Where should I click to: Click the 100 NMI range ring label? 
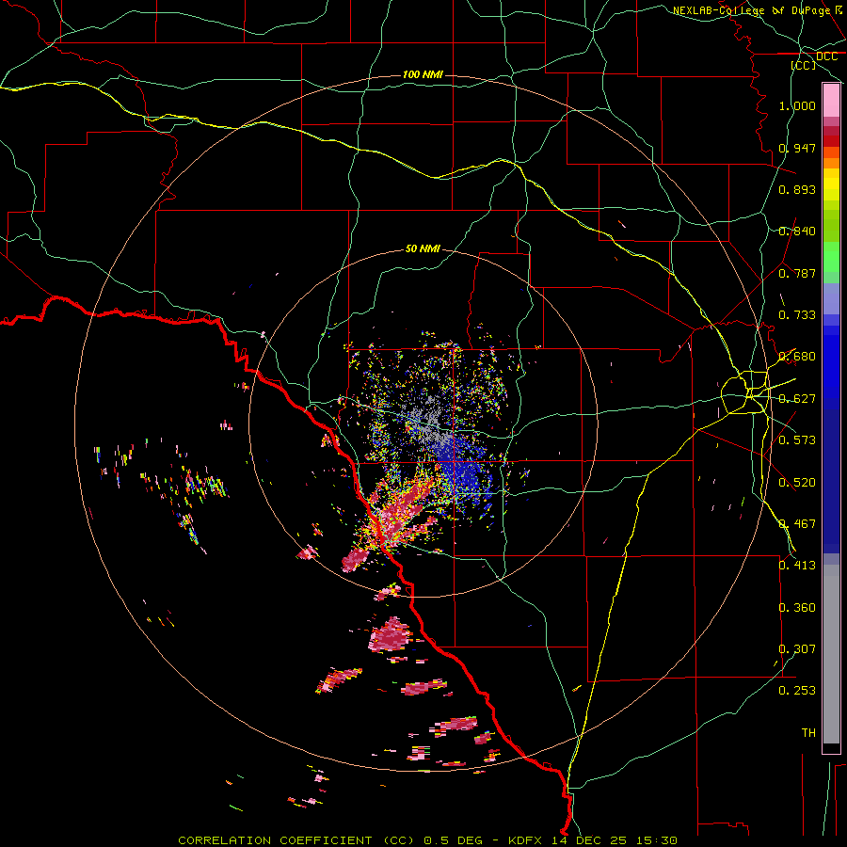tap(423, 74)
